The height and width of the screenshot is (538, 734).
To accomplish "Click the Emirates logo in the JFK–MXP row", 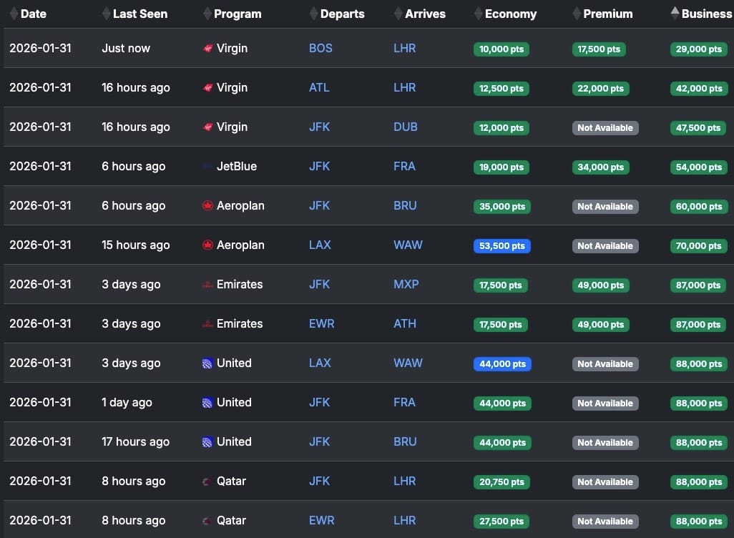I will coord(208,284).
